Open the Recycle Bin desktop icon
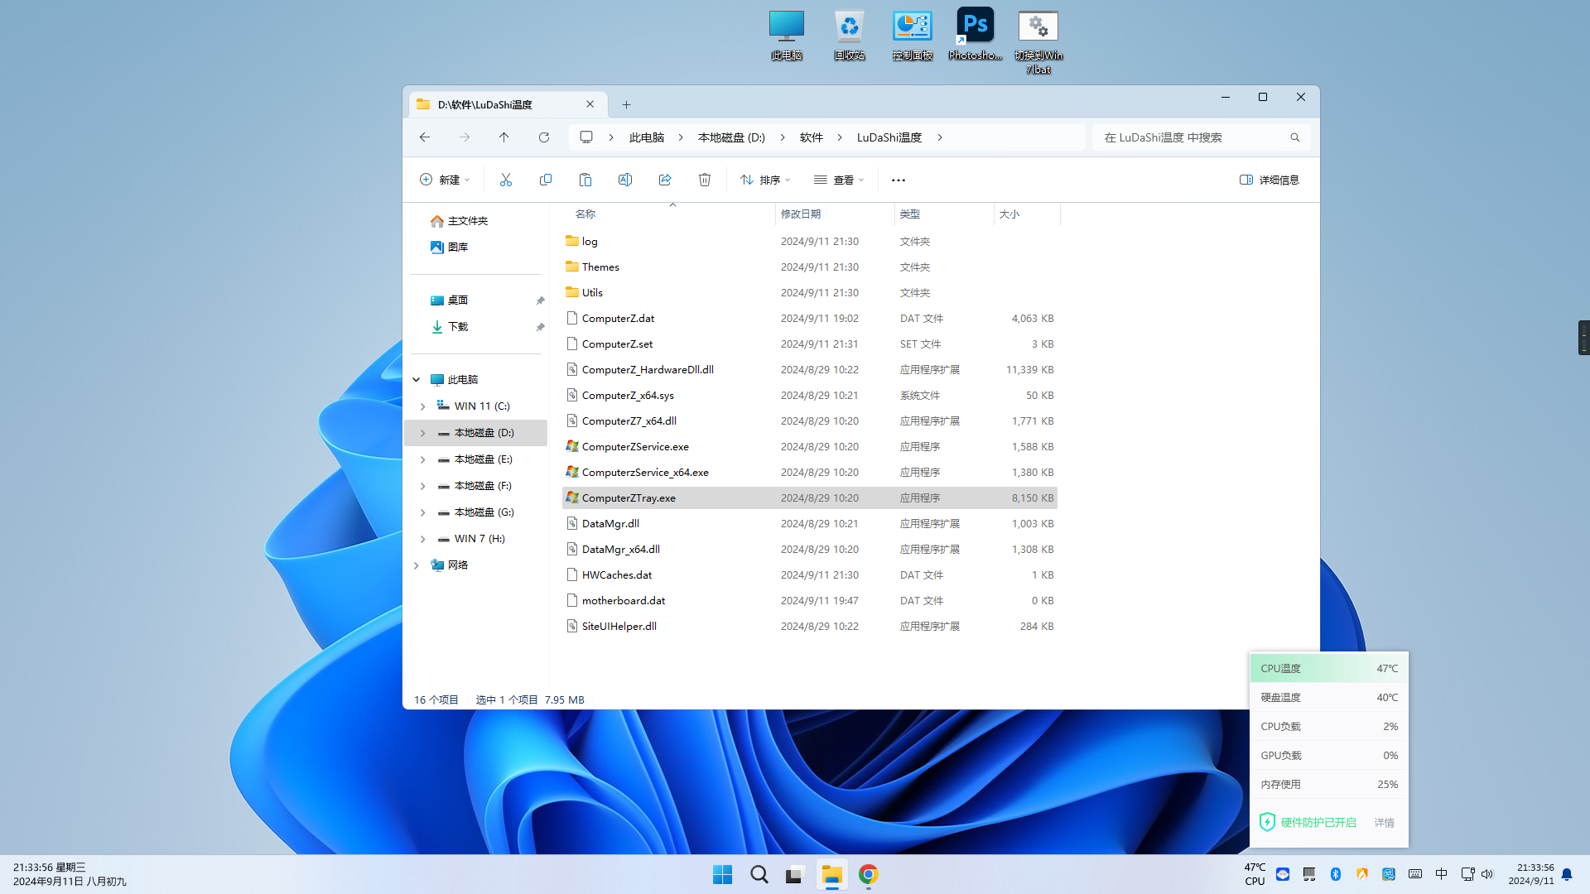This screenshot has height=894, width=1590. [849, 36]
